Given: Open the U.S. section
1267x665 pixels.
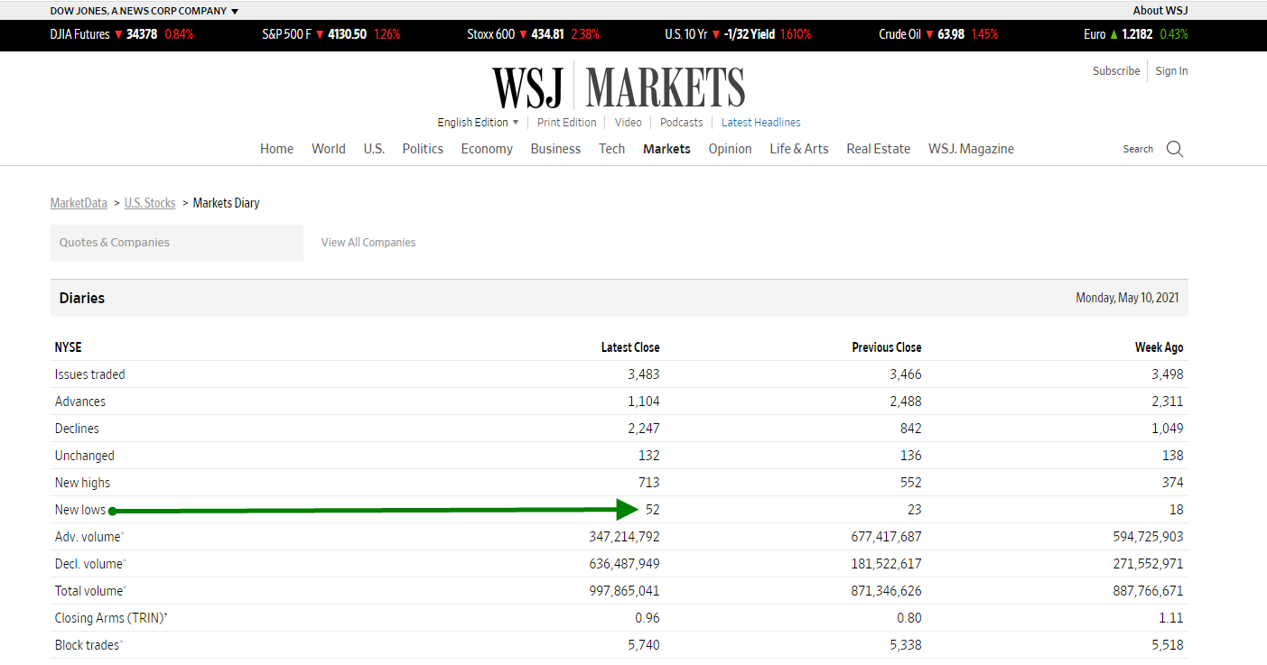Looking at the screenshot, I should point(374,149).
